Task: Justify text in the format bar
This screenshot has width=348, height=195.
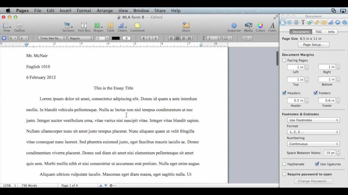Action: click(189, 38)
